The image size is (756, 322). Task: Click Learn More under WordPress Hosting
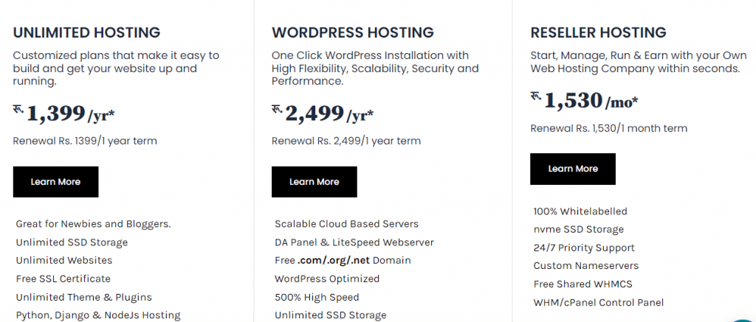(x=315, y=182)
